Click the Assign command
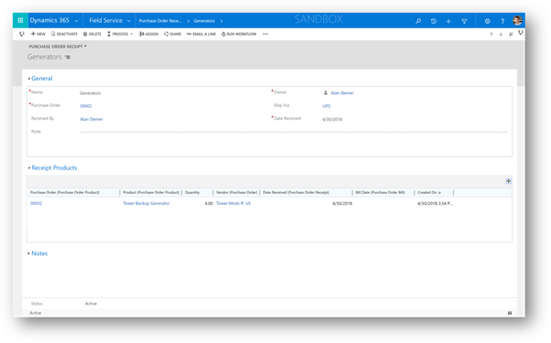This screenshot has height=343, width=551. 148,34
